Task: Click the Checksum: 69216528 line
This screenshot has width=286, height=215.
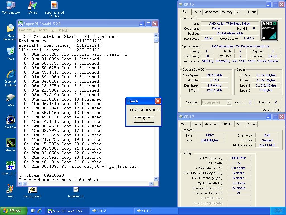Action: [41, 175]
